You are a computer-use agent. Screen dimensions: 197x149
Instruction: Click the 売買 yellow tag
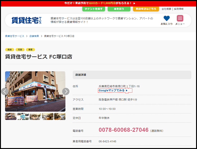coord(20,50)
